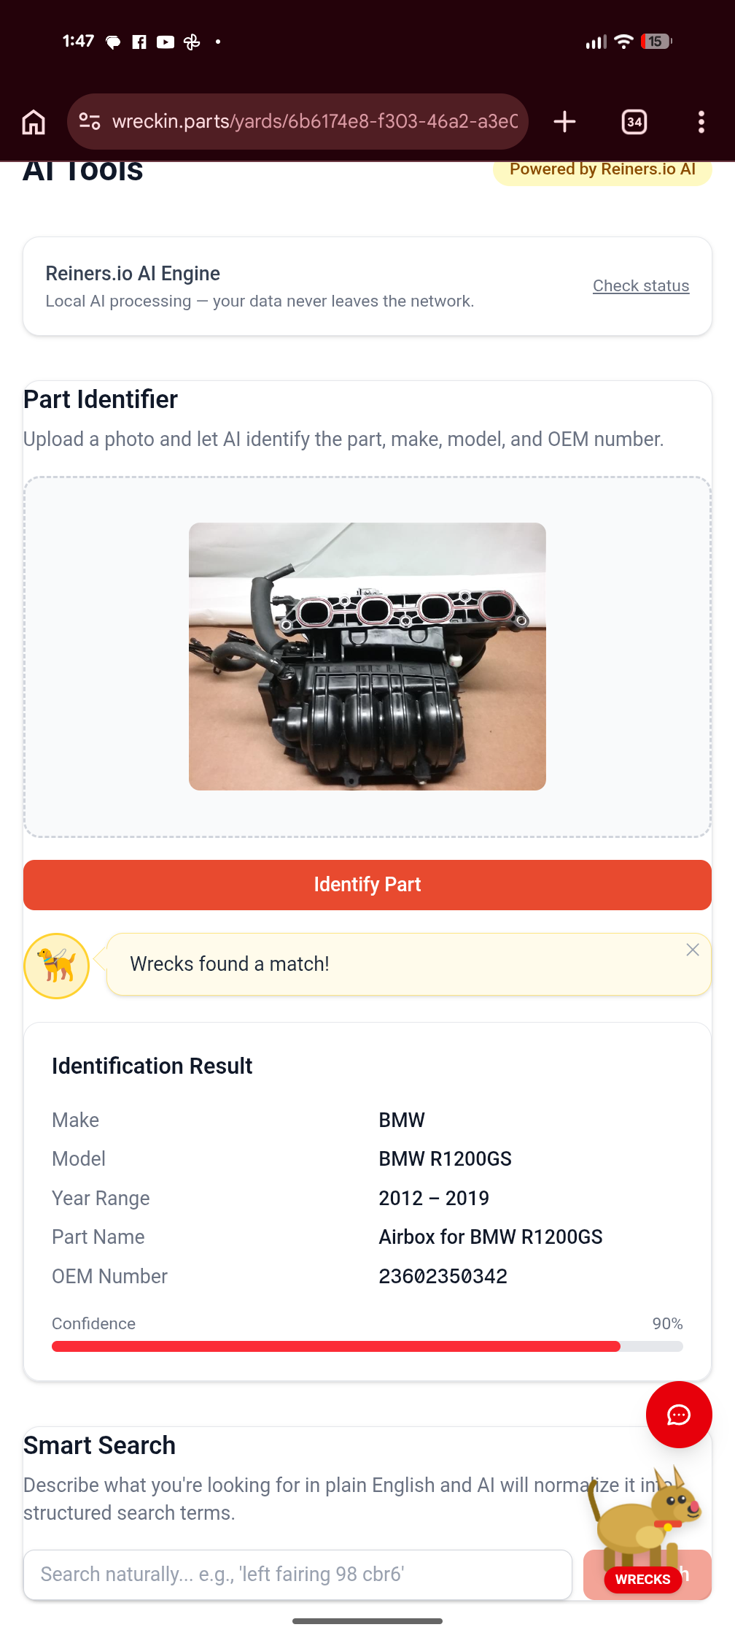
Task: Open the red chat bubble button
Action: [678, 1415]
